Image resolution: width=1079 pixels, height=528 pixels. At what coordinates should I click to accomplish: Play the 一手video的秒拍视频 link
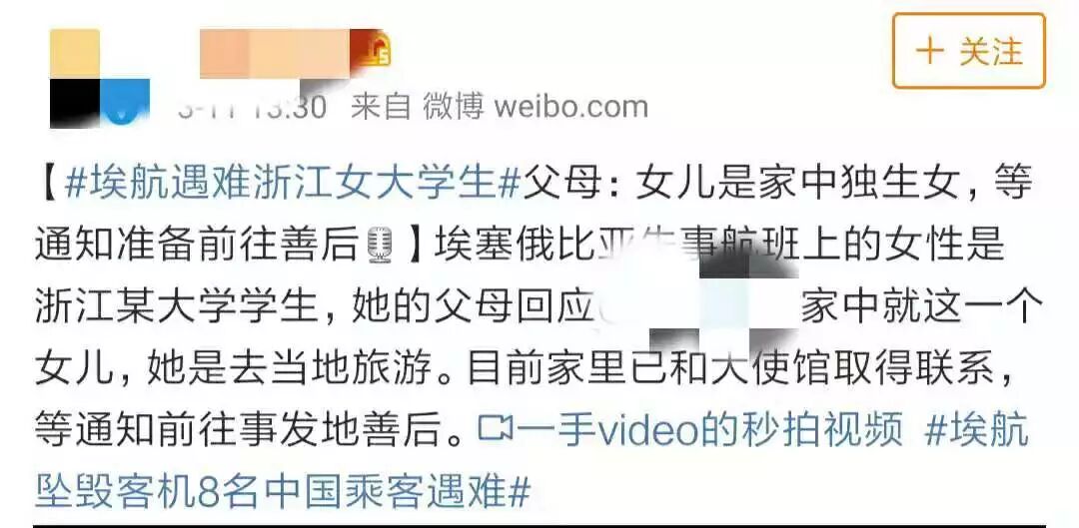pyautogui.click(x=708, y=430)
